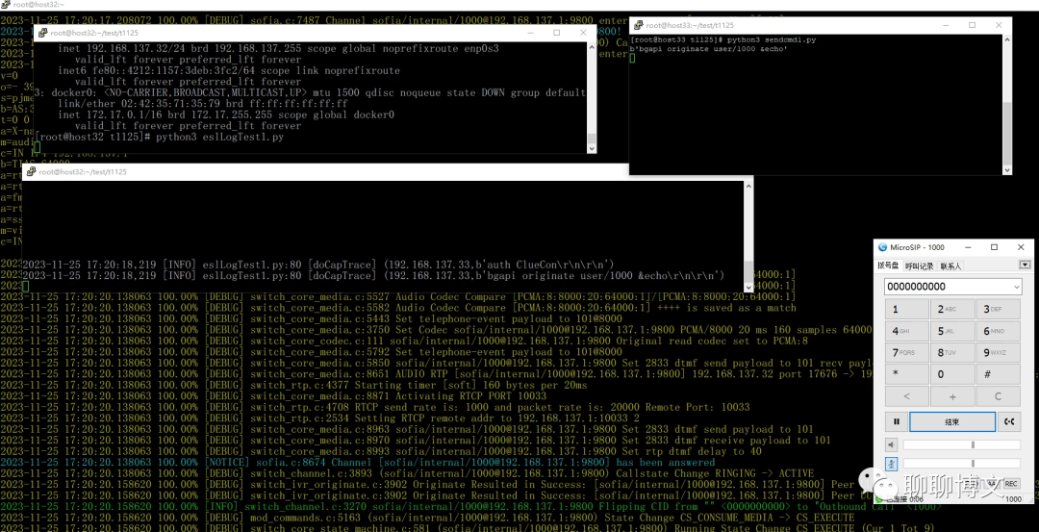Dial key 1 on MicroSIP keypad

[x=907, y=310]
